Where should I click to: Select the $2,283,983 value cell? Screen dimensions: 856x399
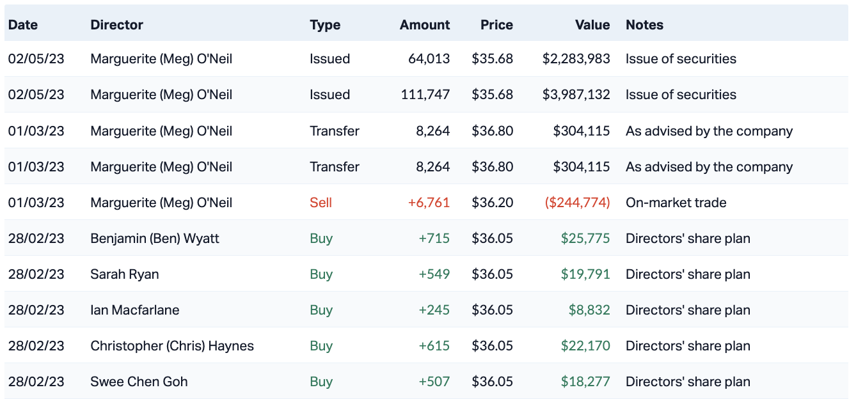pos(576,59)
